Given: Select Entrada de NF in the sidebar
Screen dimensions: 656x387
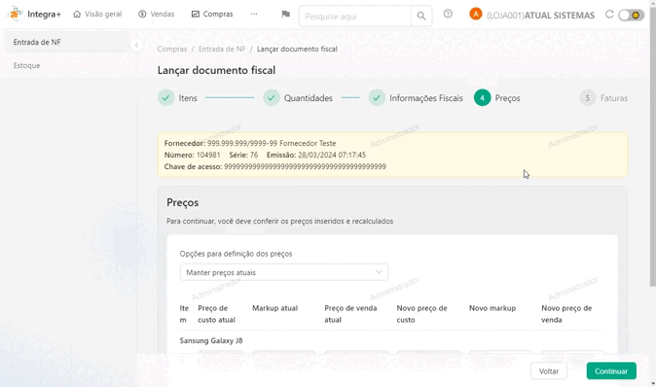Looking at the screenshot, I should [x=67, y=42].
